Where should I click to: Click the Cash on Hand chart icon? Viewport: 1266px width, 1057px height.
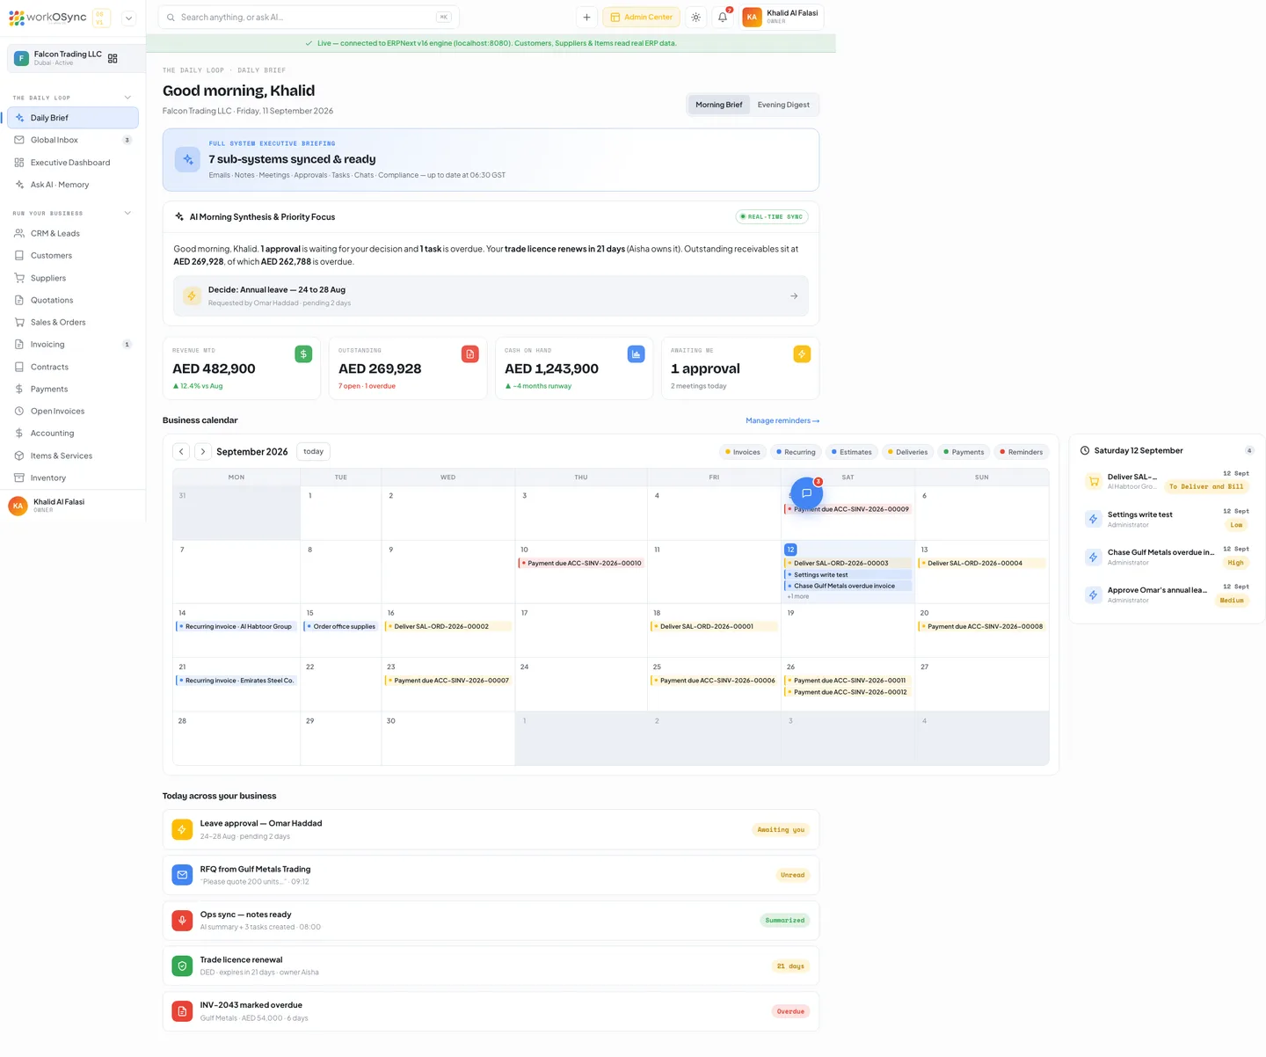(637, 354)
